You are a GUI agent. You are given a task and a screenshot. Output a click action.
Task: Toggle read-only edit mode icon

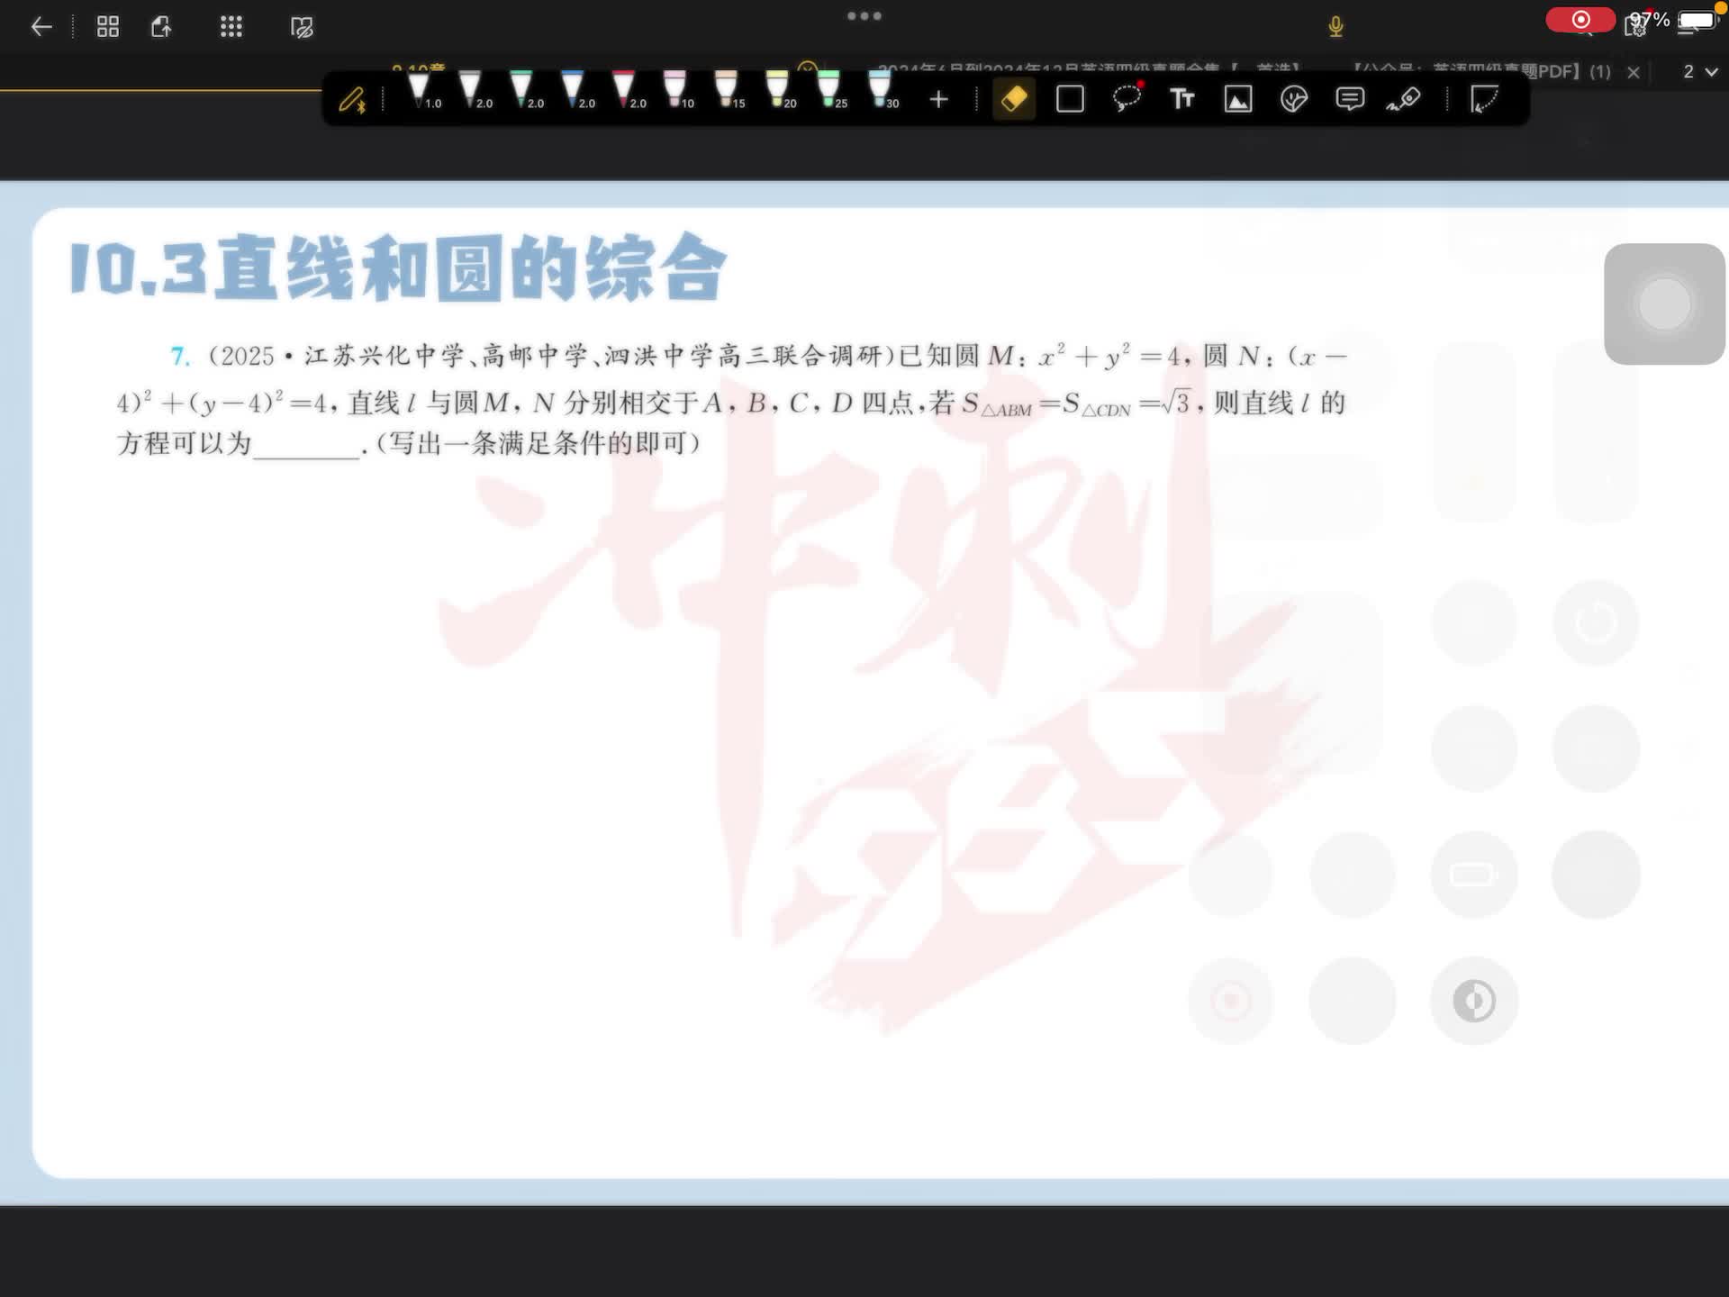[x=302, y=27]
